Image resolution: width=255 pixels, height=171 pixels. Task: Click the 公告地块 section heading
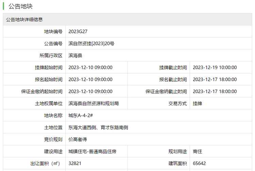pos(20,6)
